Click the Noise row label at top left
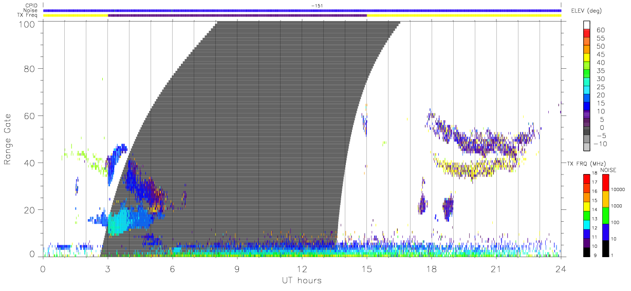The height and width of the screenshot is (291, 631). (x=31, y=10)
